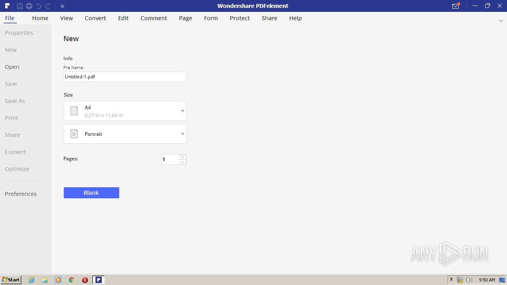Image resolution: width=507 pixels, height=285 pixels.
Task: Choose Convert in the File sidebar
Action: 15,152
